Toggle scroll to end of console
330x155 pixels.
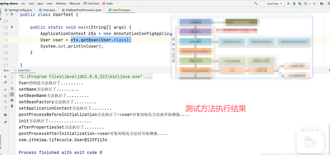pyautogui.click(x=12, y=94)
